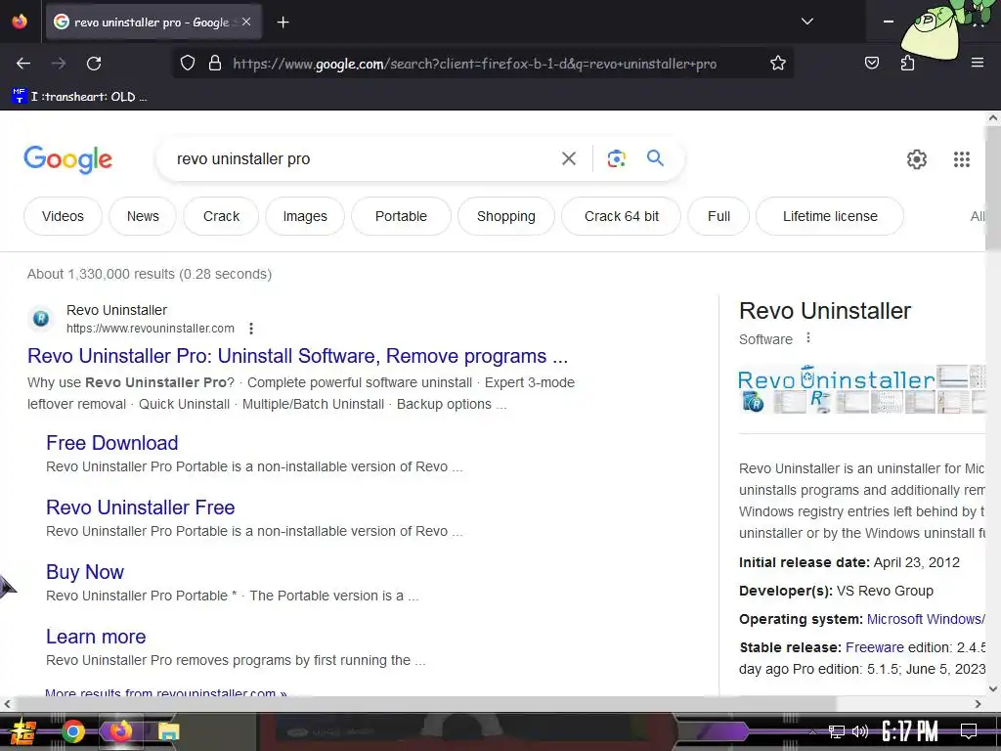Screen dimensions: 1001x751
Task: Open the Revo Uninstaller Pro result title
Action: coord(297,356)
